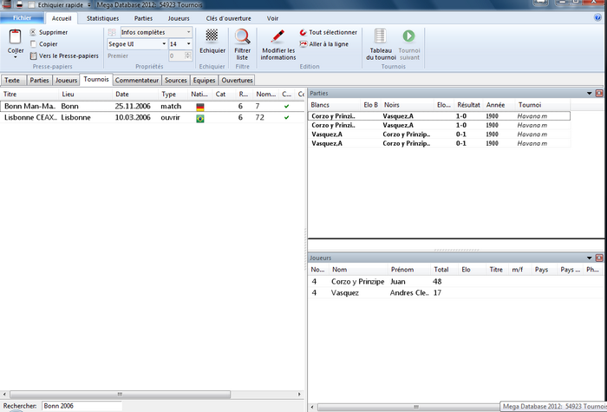Switch to the Ouvertures list tab
The height and width of the screenshot is (412, 607).
coord(237,80)
